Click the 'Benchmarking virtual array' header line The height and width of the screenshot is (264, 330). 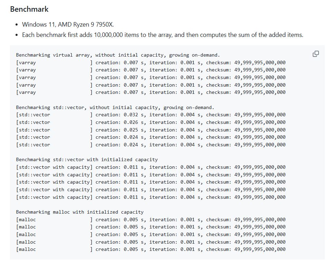(x=118, y=55)
